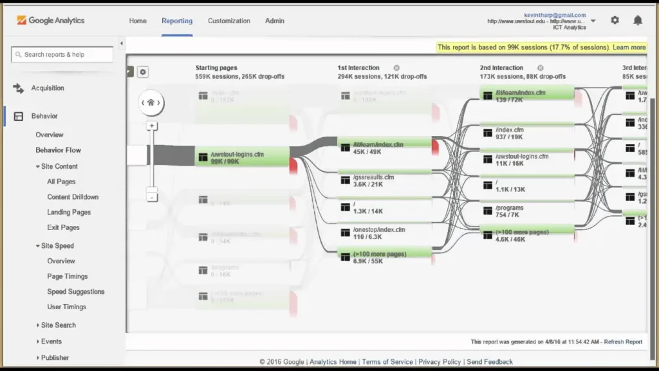The image size is (659, 371).
Task: Expand the Site Search section
Action: (x=38, y=325)
